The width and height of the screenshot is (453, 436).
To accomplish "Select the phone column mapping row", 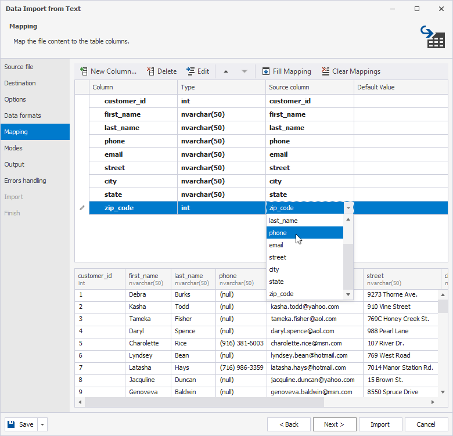I will (x=268, y=141).
